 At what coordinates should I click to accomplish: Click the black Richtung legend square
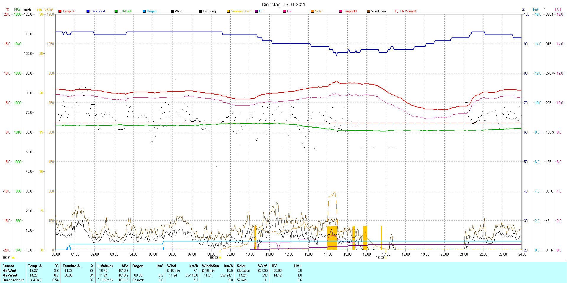point(200,11)
